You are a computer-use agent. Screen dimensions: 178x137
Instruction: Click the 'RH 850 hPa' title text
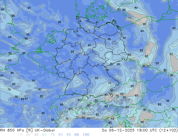click(12, 130)
